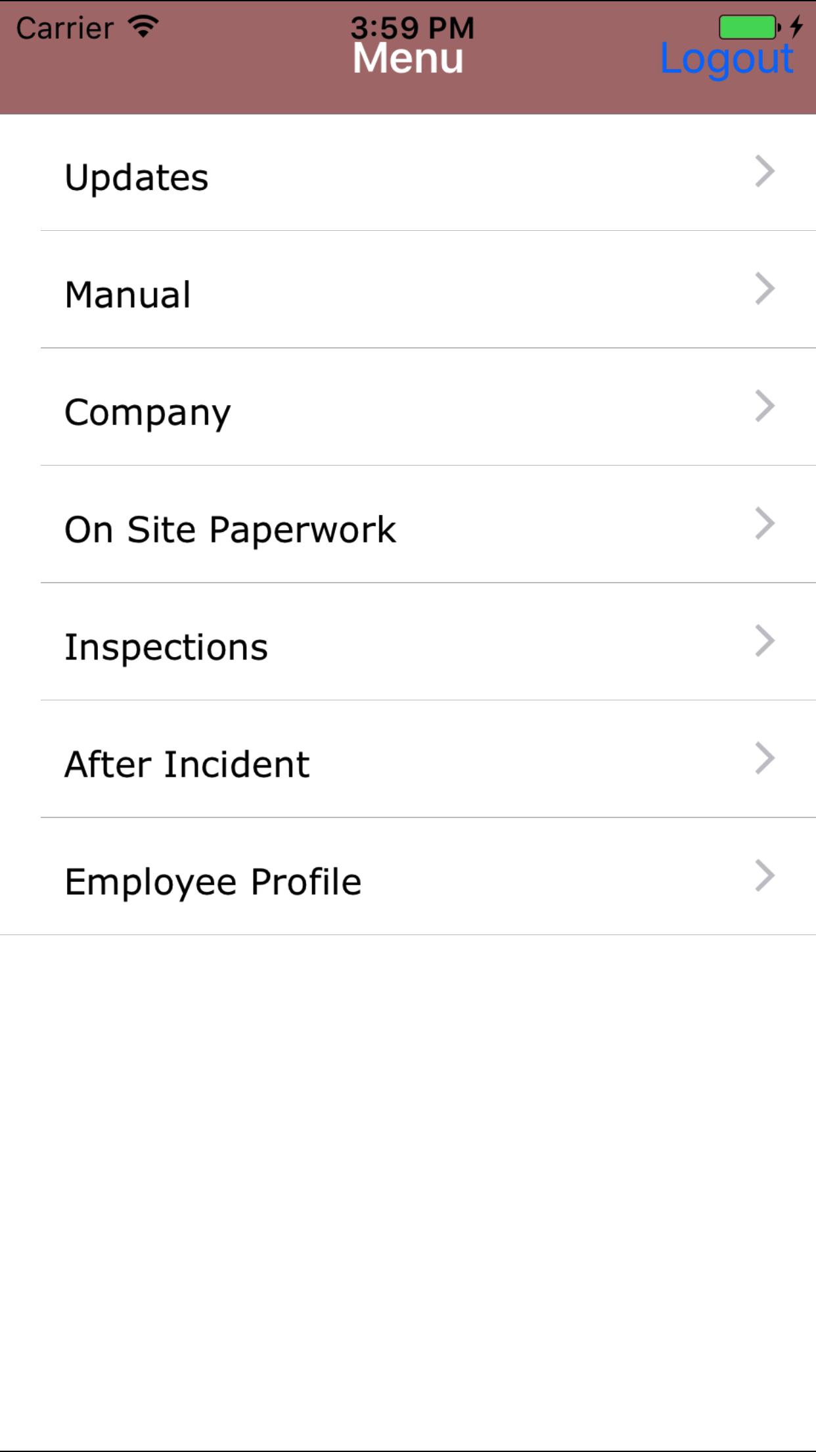The width and height of the screenshot is (816, 1452).
Task: Click chevron next to Company
Action: (765, 406)
